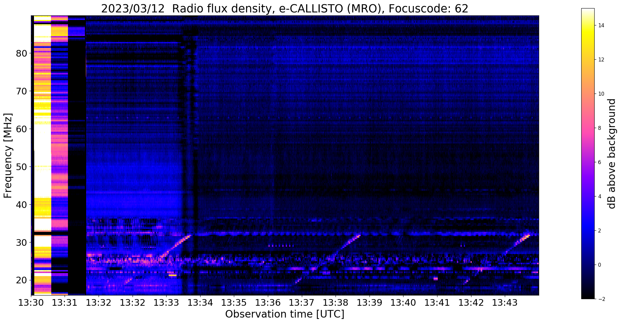Click the 13:37 time tick label
Viewport: 621px width, 323px height.
click(x=302, y=302)
